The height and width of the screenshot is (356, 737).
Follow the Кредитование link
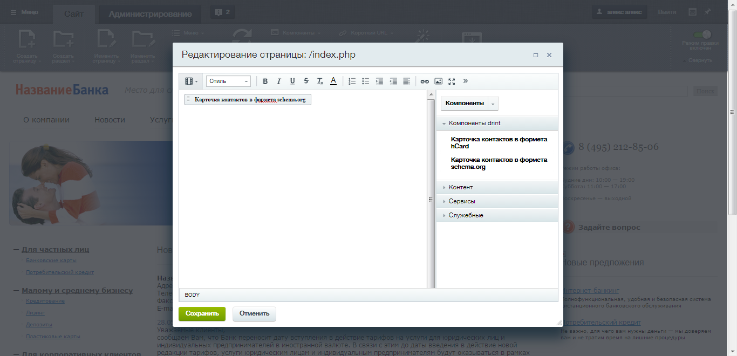tap(45, 301)
